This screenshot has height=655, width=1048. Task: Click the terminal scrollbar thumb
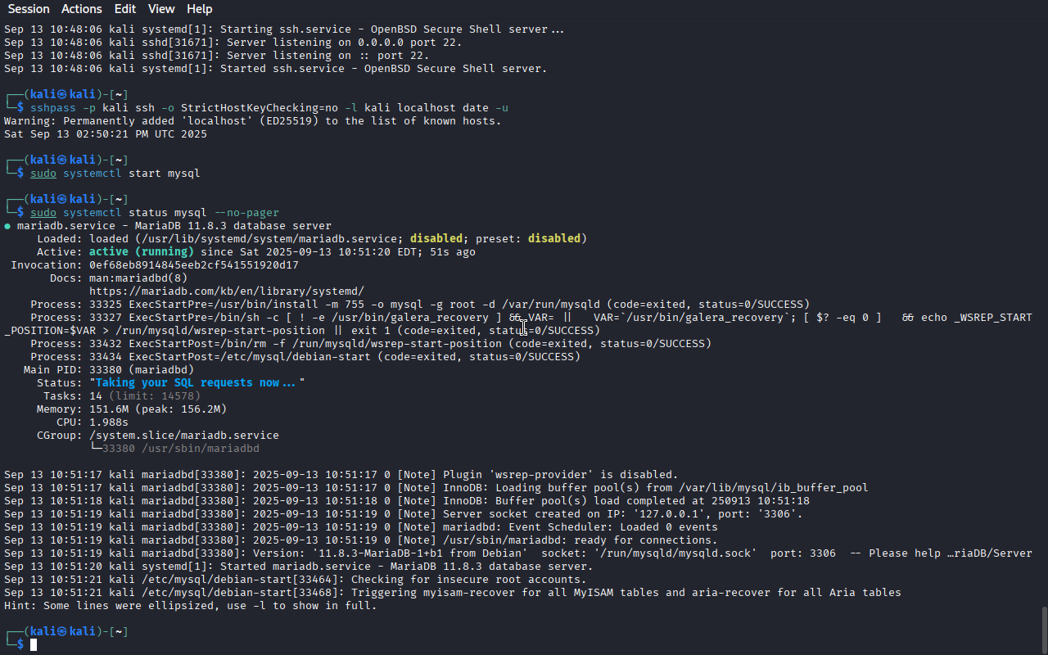pos(1044,630)
